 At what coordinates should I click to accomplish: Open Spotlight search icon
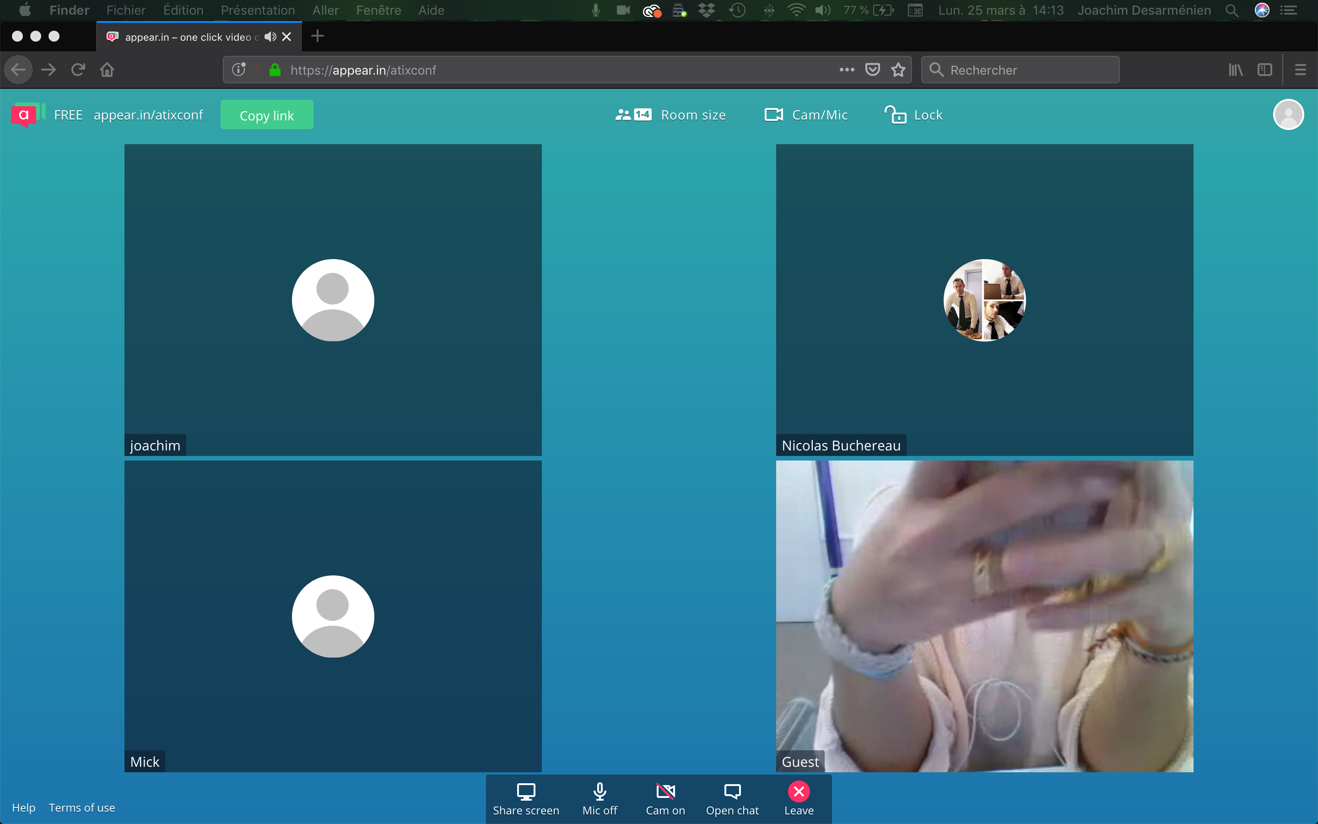(x=1232, y=10)
